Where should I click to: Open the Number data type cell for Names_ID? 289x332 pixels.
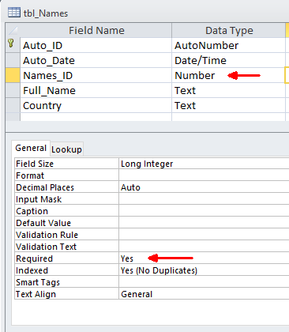(229, 75)
